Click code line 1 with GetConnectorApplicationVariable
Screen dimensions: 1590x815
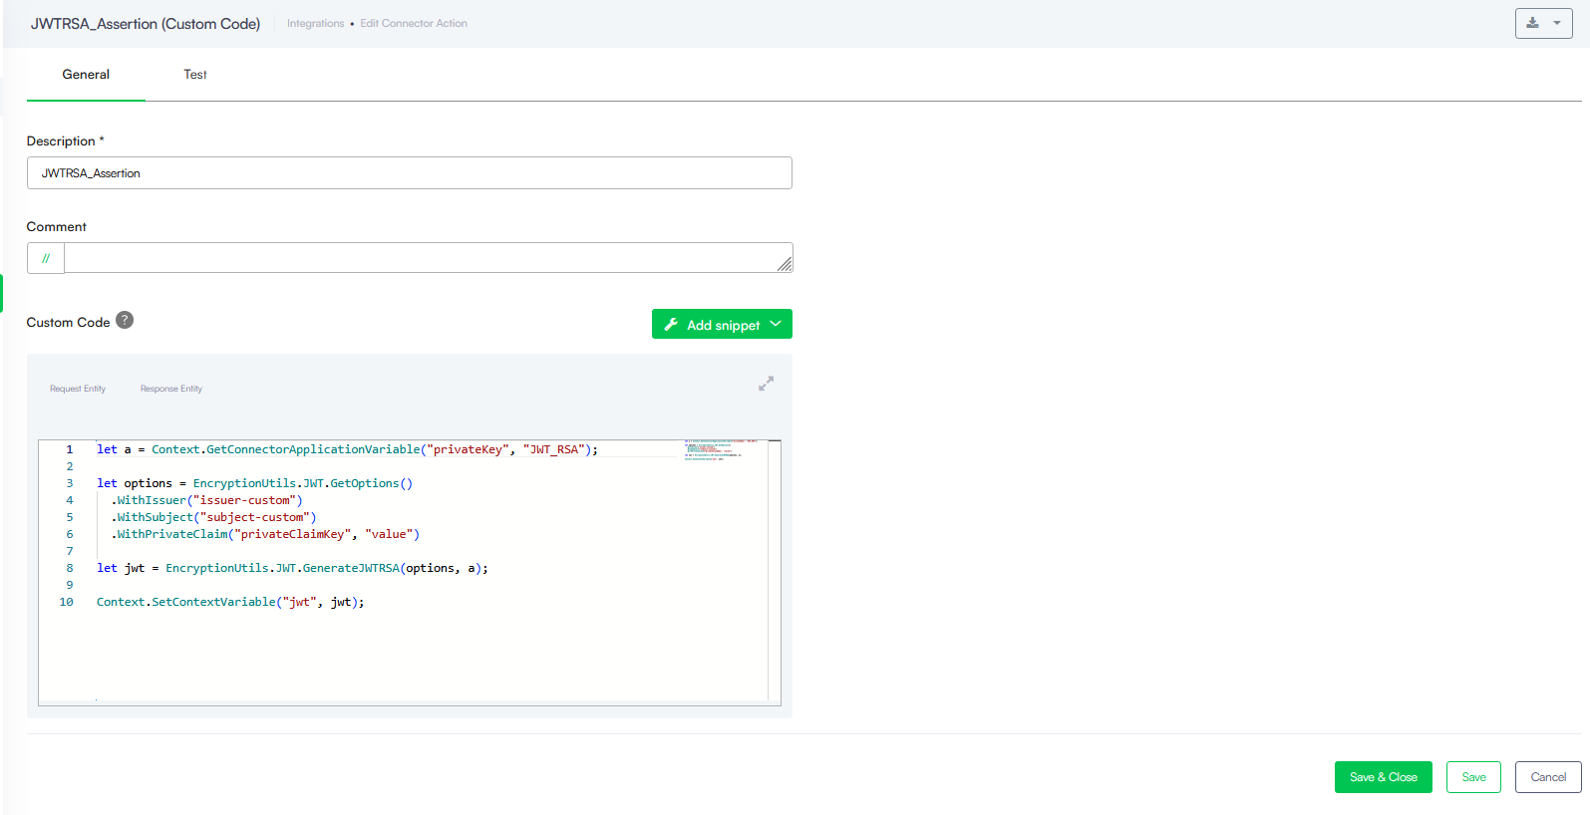(347, 449)
